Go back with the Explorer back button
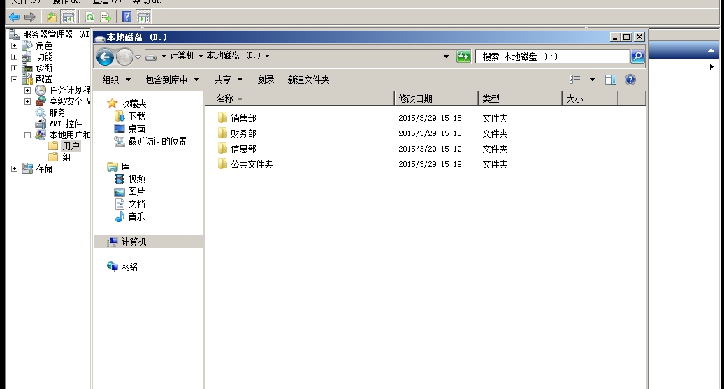The width and height of the screenshot is (724, 389). click(x=106, y=57)
